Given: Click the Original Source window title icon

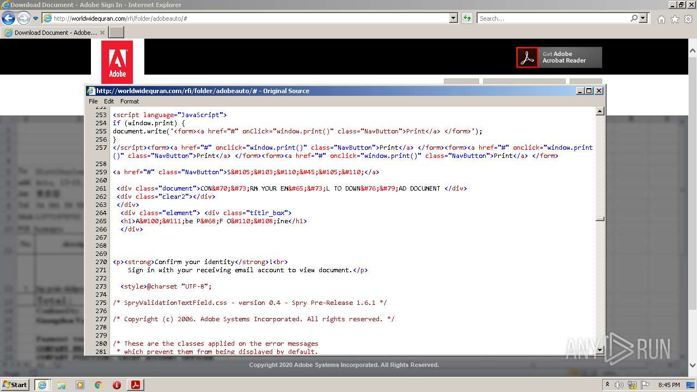Looking at the screenshot, I should point(91,91).
